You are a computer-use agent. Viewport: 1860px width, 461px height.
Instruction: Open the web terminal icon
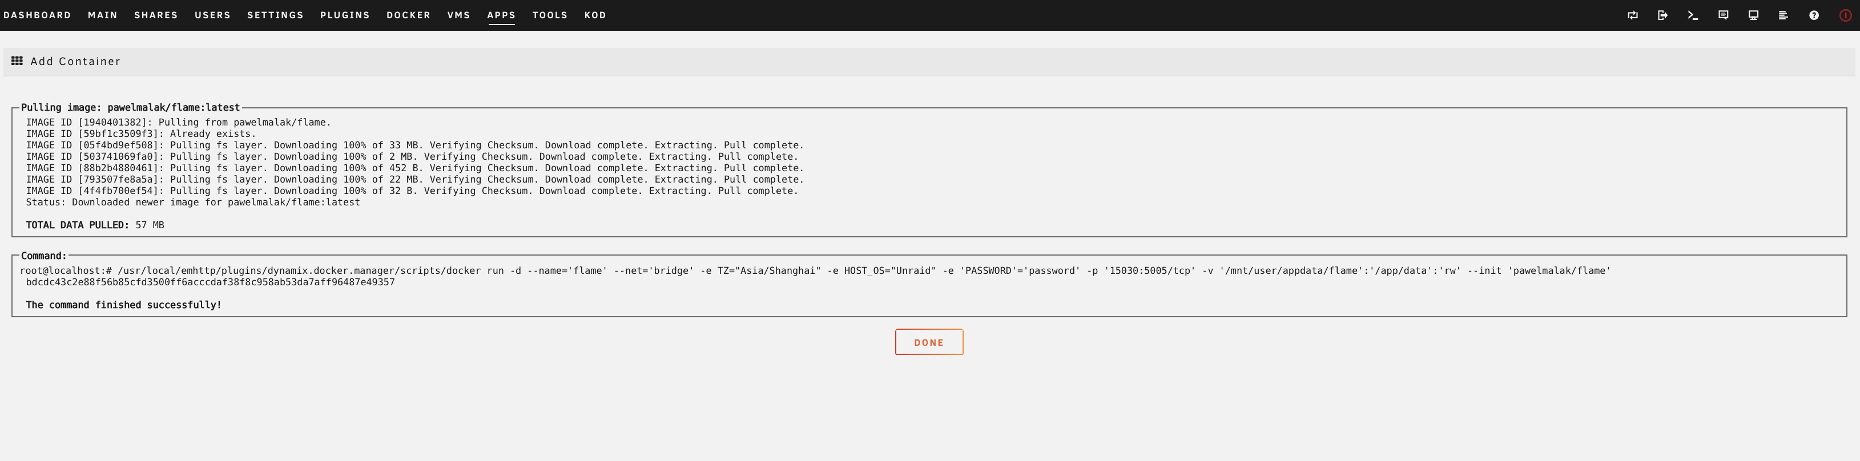tap(1693, 15)
